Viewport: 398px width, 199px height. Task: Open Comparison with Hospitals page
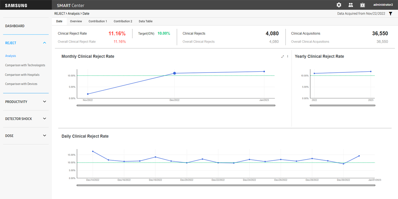coord(22,75)
